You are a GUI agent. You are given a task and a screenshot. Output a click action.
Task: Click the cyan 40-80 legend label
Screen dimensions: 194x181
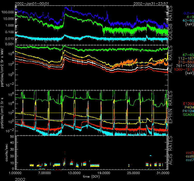187,20
